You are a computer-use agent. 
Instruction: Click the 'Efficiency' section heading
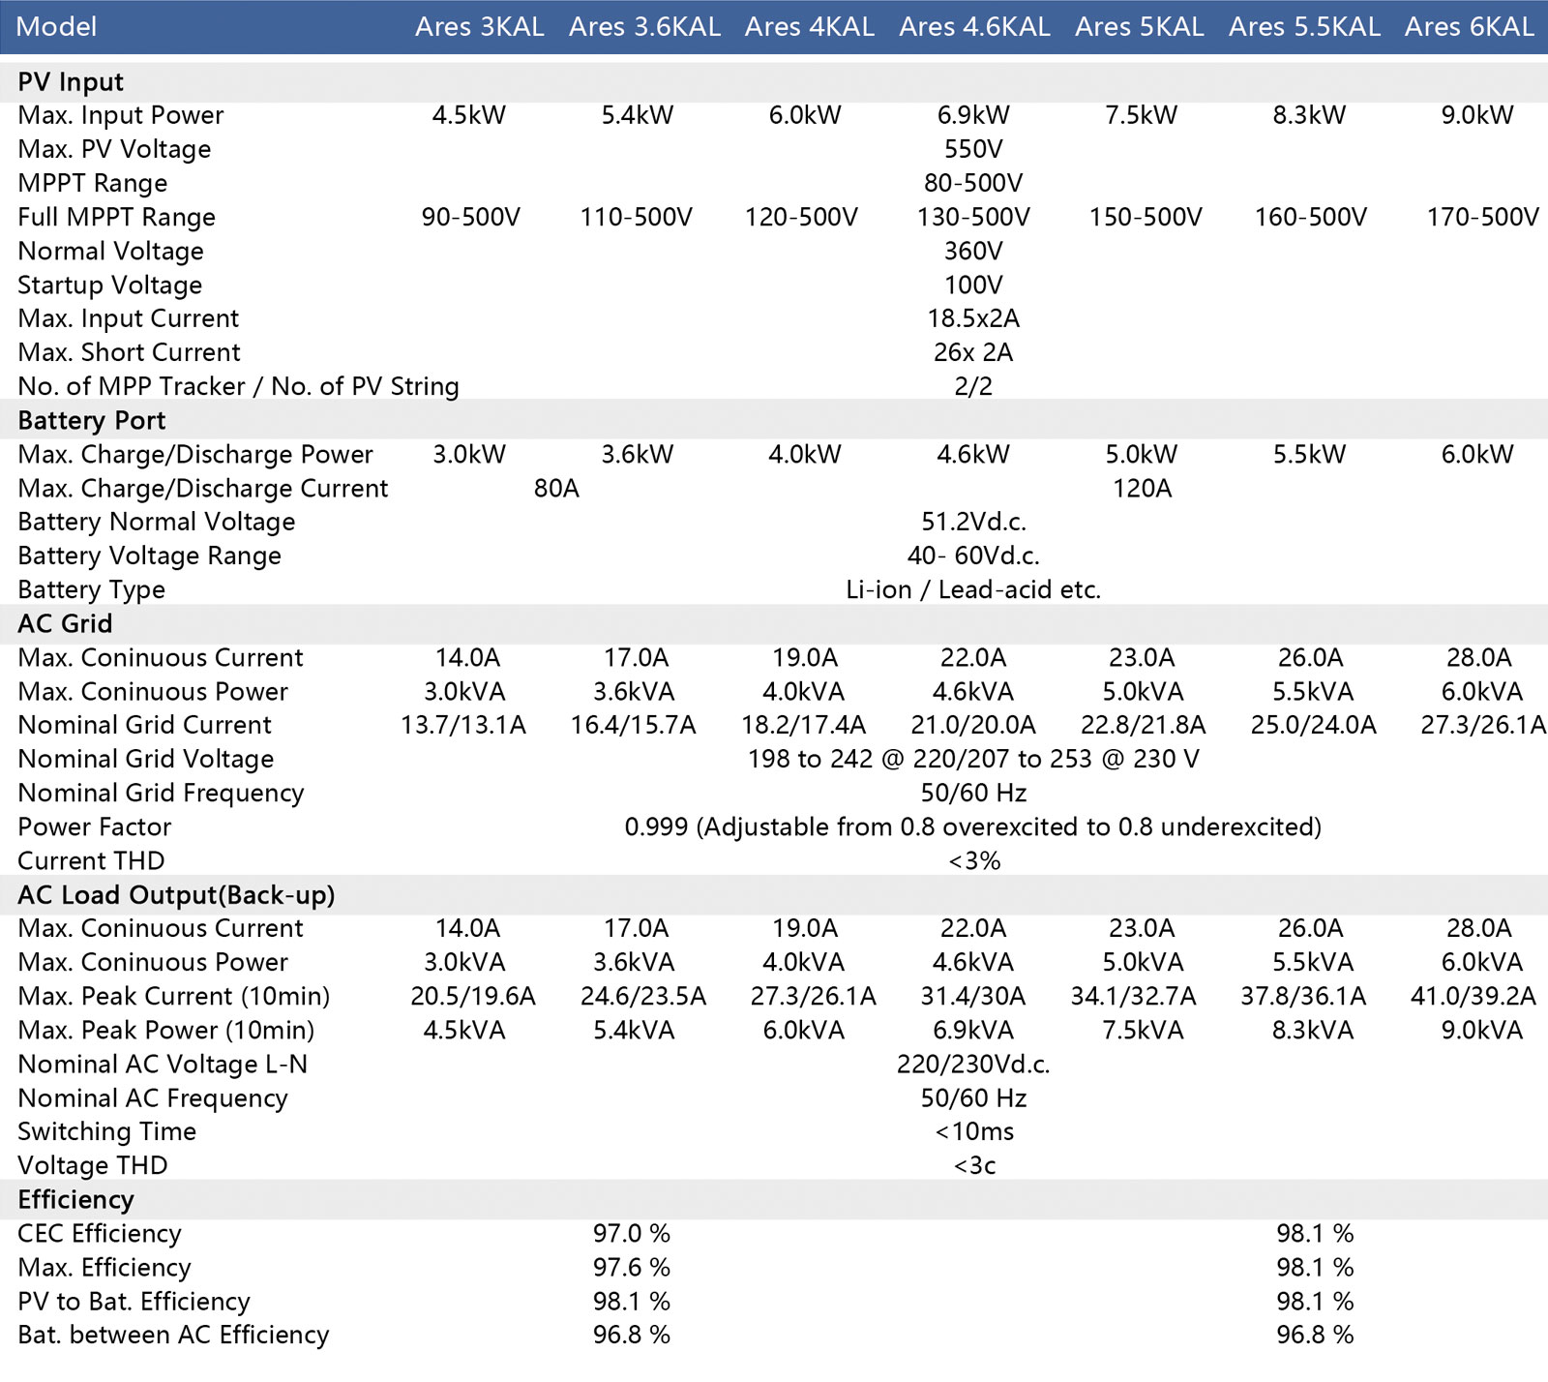pos(75,1200)
